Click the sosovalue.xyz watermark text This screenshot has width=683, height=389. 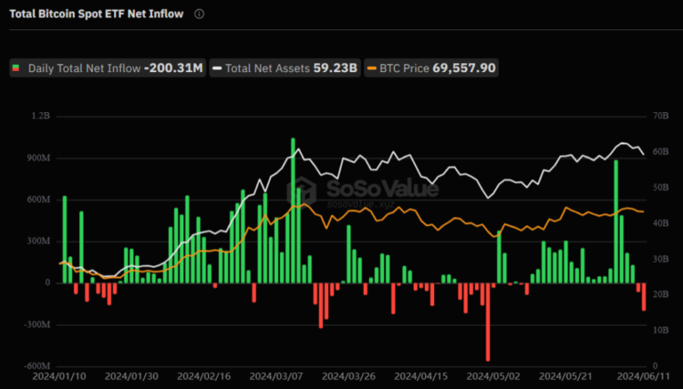pyautogui.click(x=361, y=204)
